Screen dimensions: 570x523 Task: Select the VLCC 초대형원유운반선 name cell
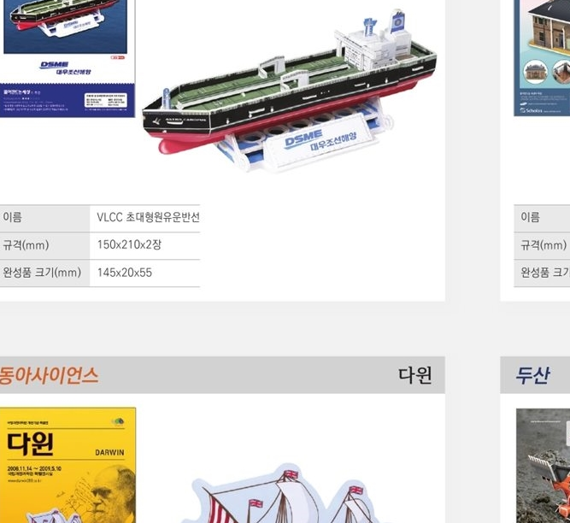[x=145, y=217]
